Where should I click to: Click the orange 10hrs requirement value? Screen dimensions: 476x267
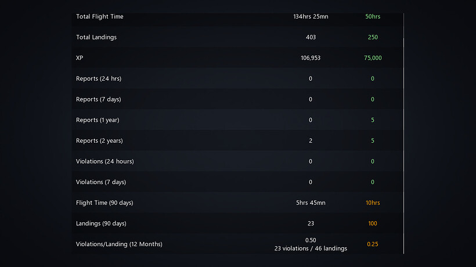pyautogui.click(x=373, y=203)
